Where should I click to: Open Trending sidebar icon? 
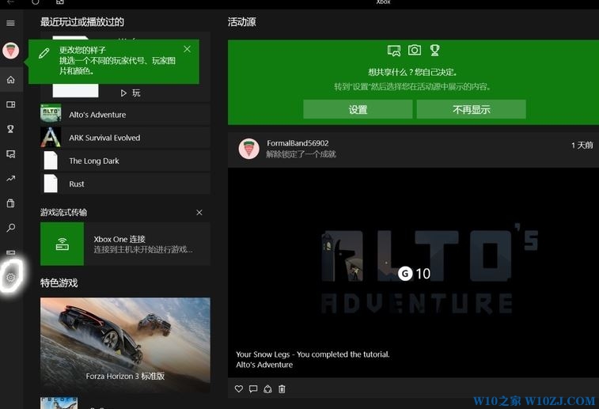pyautogui.click(x=11, y=178)
